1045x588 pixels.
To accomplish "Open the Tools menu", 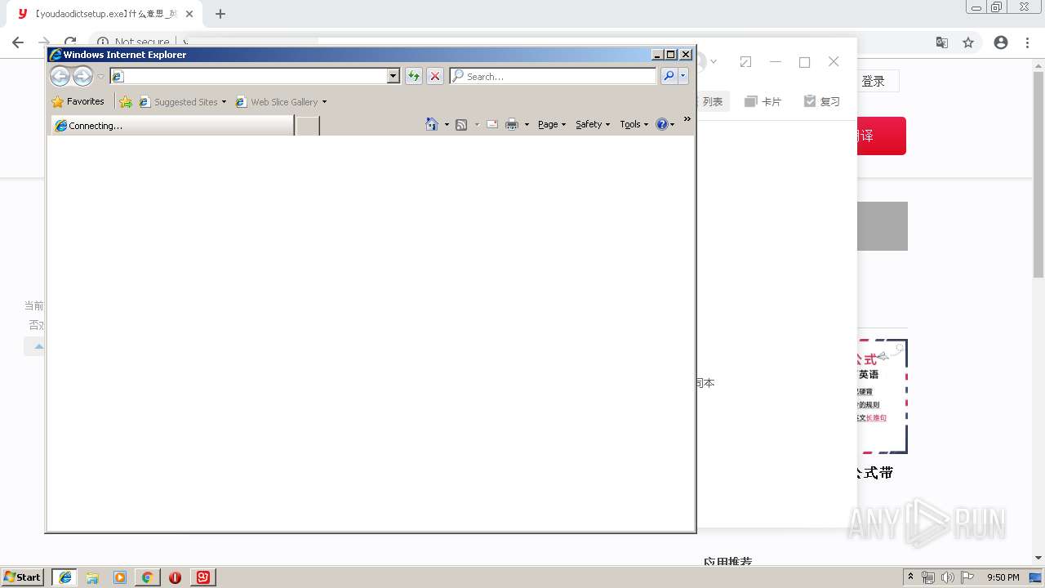I will [x=634, y=124].
